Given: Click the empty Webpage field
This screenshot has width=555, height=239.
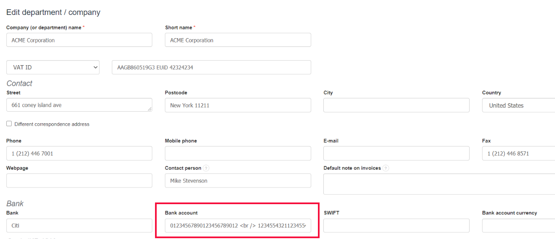Looking at the screenshot, I should point(79,181).
